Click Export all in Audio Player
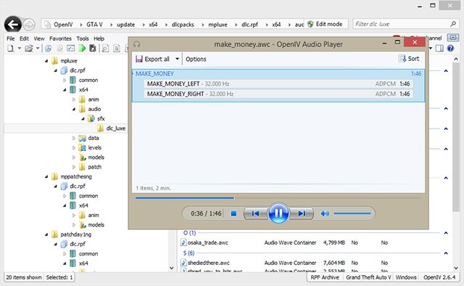The height and width of the screenshot is (286, 464). pos(152,59)
